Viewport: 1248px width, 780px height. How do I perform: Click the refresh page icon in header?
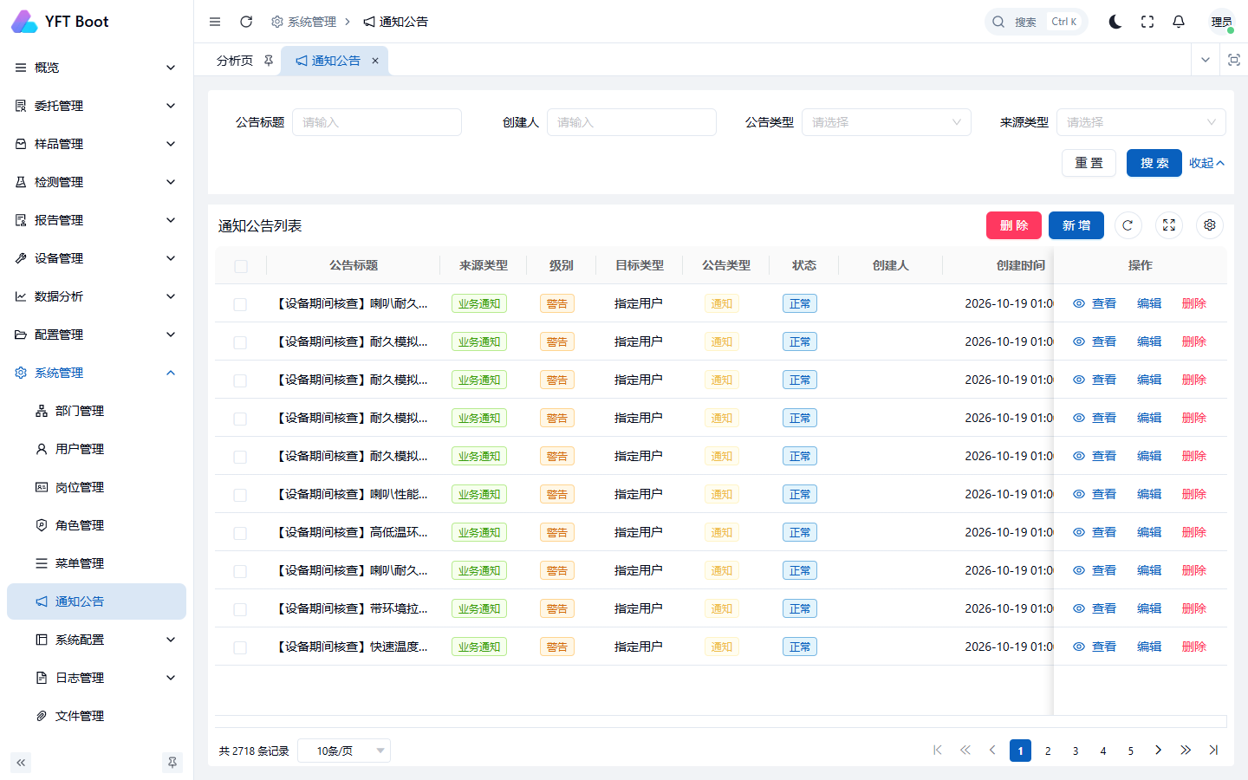(x=246, y=22)
